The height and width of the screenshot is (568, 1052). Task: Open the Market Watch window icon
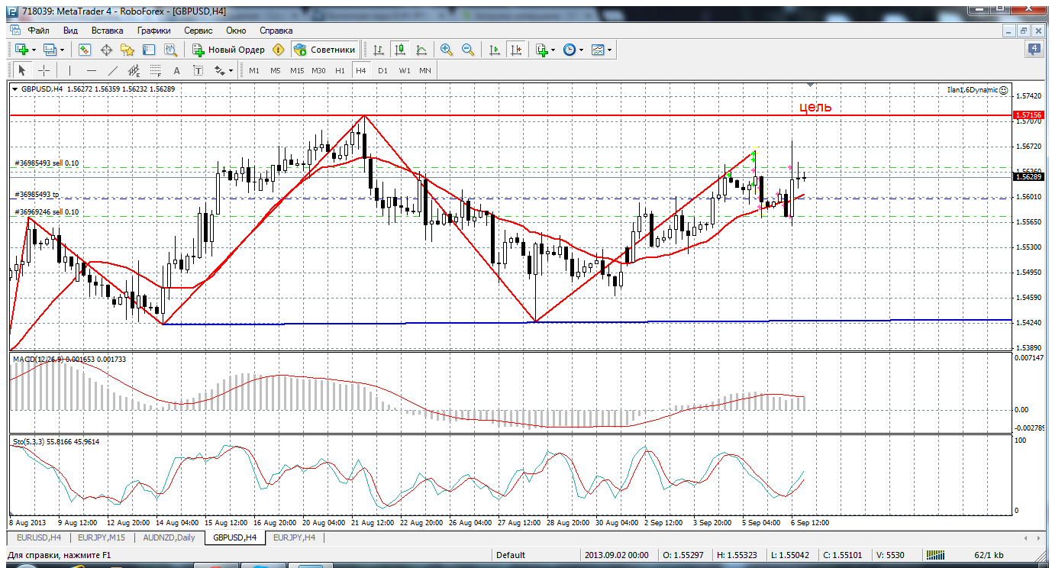[85, 50]
